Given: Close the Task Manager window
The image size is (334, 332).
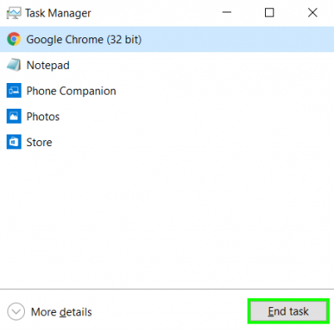Looking at the screenshot, I should pyautogui.click(x=312, y=12).
